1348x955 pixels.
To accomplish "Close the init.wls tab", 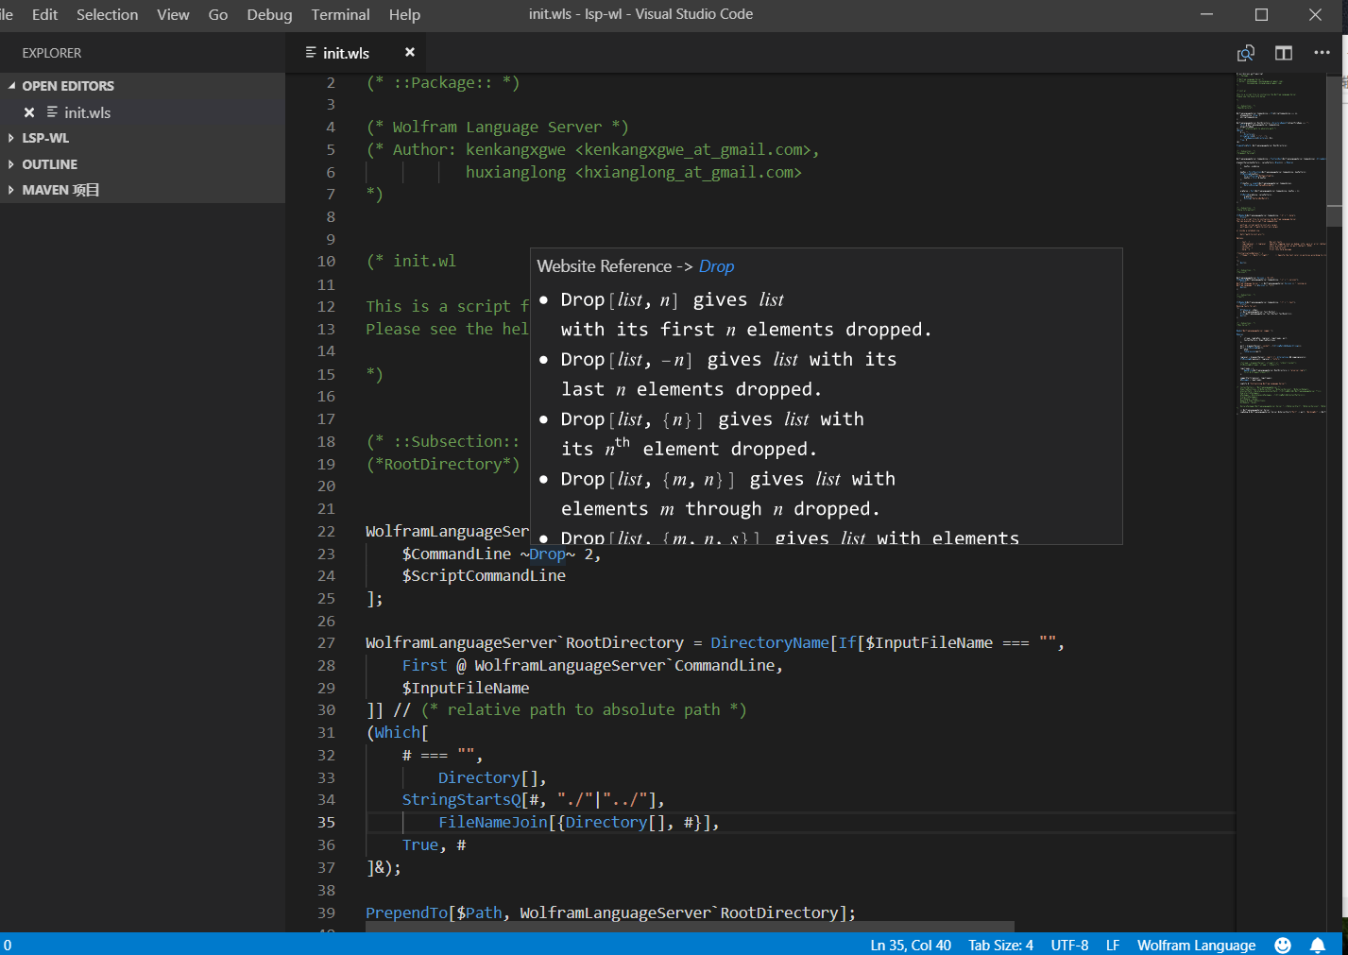I will [410, 53].
